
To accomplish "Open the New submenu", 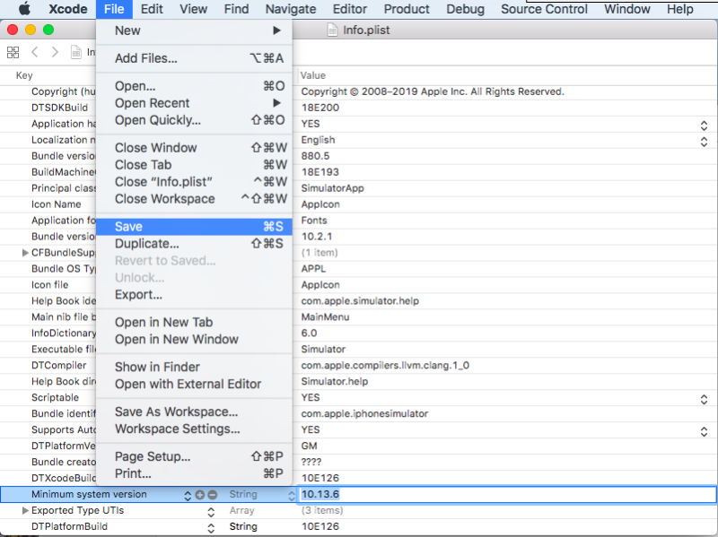I will pyautogui.click(x=195, y=30).
